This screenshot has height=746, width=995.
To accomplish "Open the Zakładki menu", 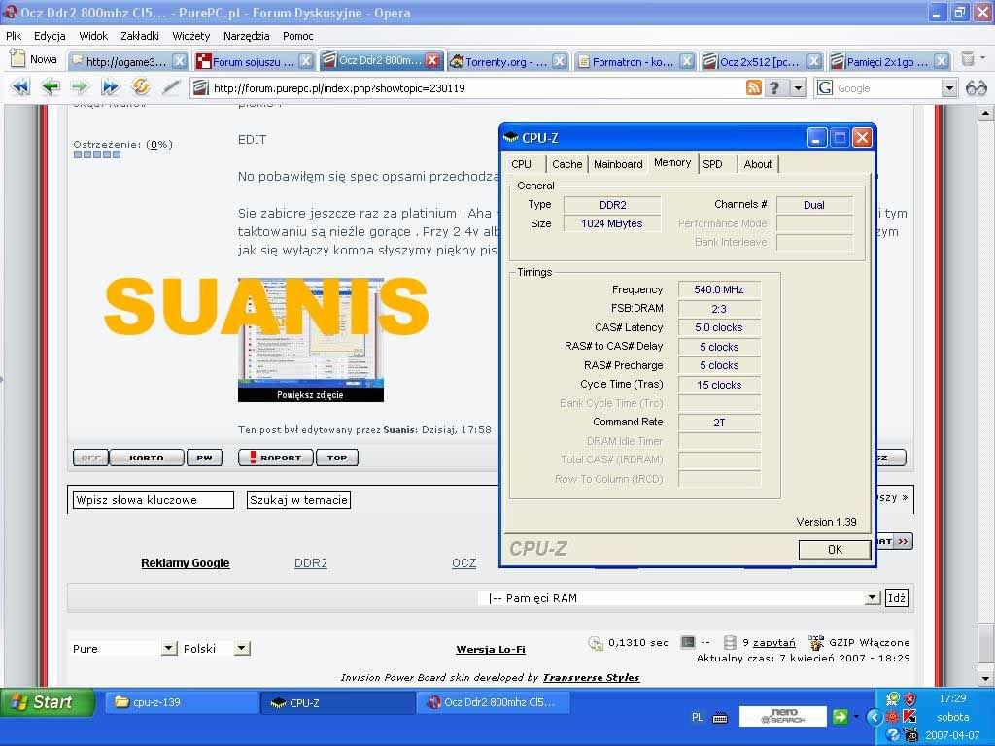I will [140, 36].
